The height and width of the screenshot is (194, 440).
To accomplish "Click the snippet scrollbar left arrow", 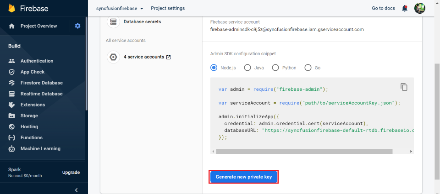I will (213, 151).
